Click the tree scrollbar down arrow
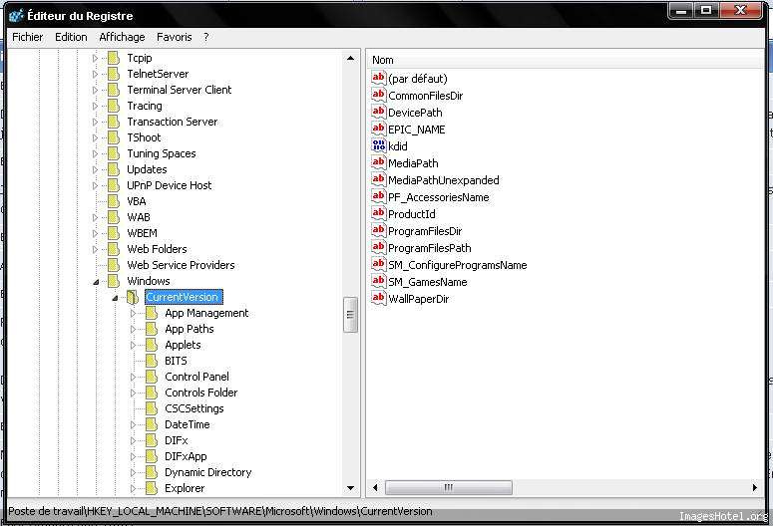Image resolution: width=773 pixels, height=526 pixels. pyautogui.click(x=350, y=488)
